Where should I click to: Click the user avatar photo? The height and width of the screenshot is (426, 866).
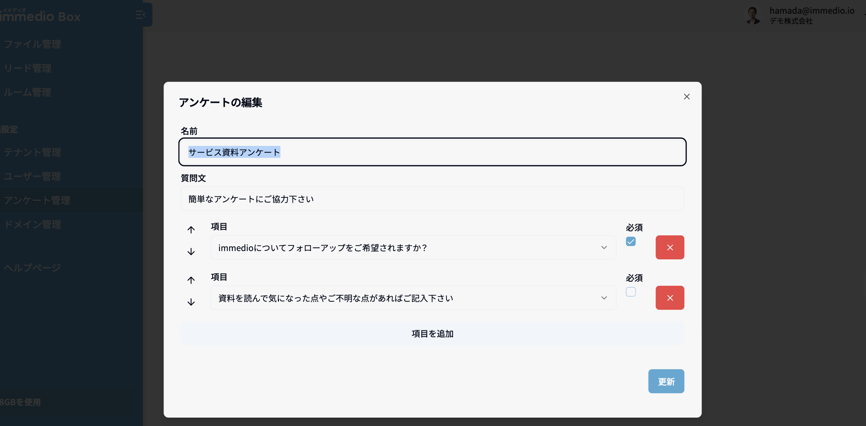(752, 15)
